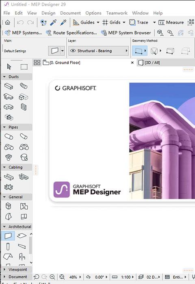Select the Pipe Fitting tool
Viewport: 195px width, 284px height.
pos(9,147)
